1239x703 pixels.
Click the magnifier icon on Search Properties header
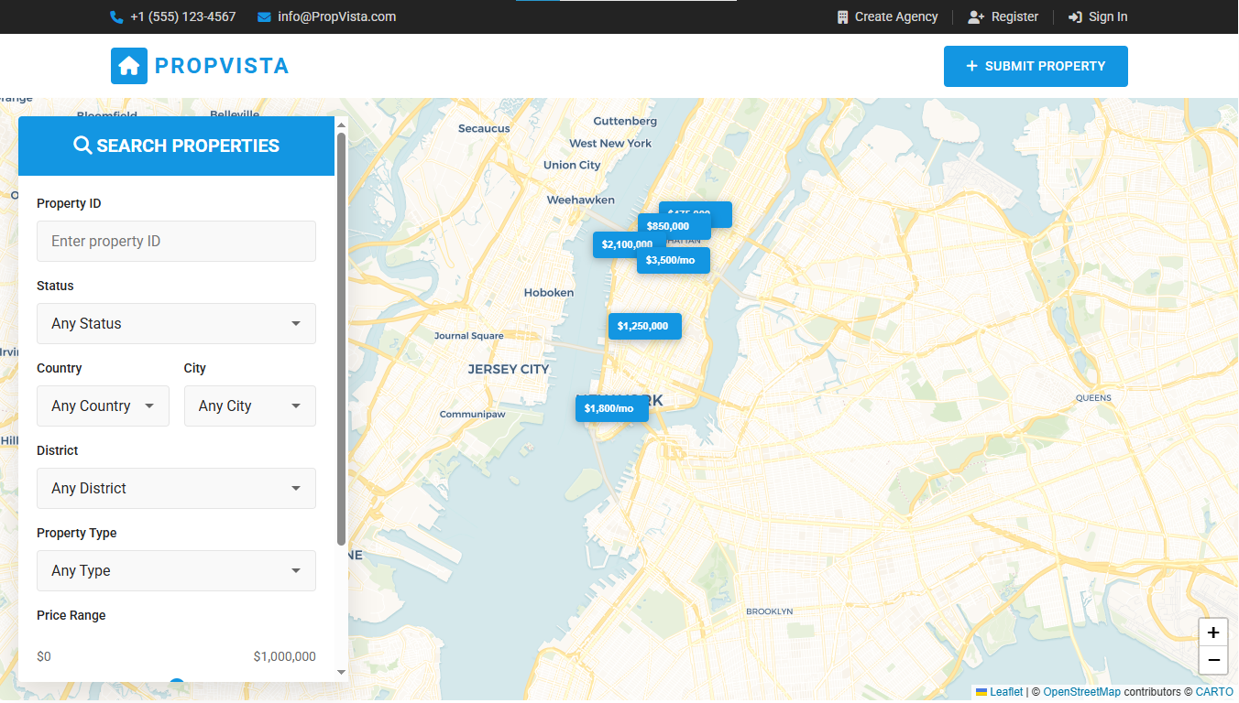[82, 145]
